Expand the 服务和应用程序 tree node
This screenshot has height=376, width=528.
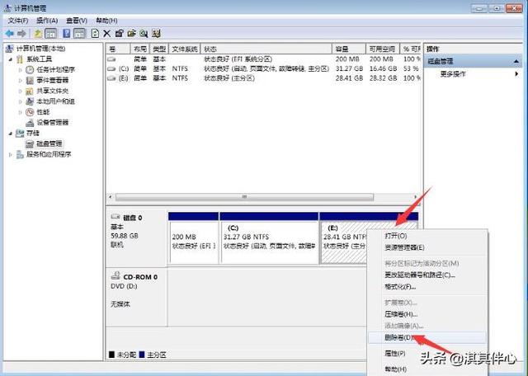point(11,154)
